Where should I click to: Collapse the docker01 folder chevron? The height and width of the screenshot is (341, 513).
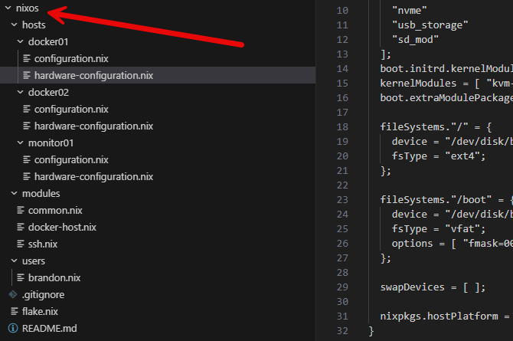(20, 41)
